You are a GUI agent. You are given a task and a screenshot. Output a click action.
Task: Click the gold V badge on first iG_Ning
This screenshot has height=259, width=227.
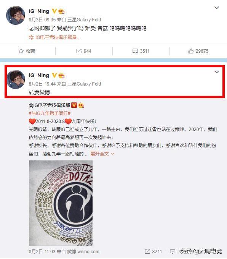point(54,11)
